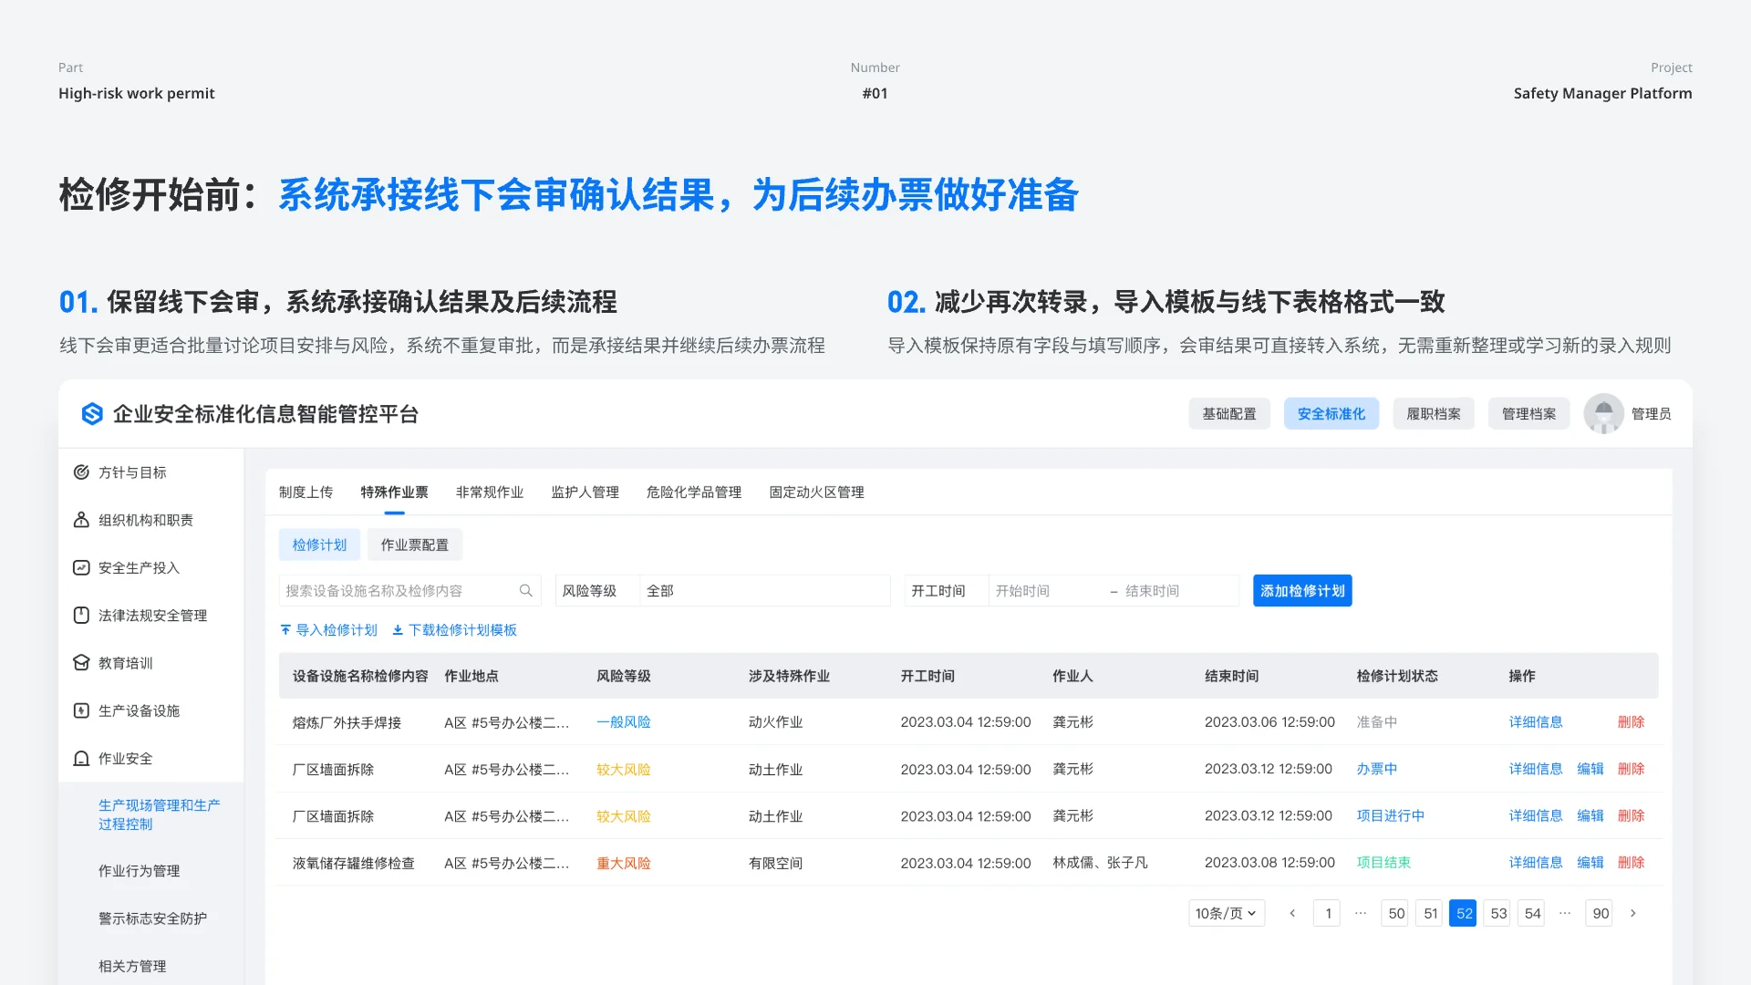Click 导入检修计划 link
This screenshot has width=1751, height=985.
point(328,630)
